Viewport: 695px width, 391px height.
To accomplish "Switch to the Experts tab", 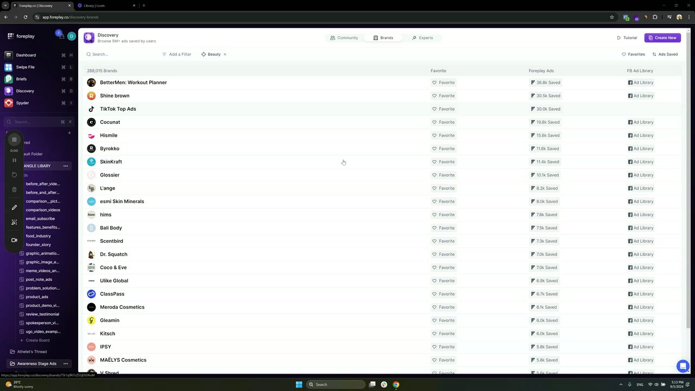I will (422, 38).
